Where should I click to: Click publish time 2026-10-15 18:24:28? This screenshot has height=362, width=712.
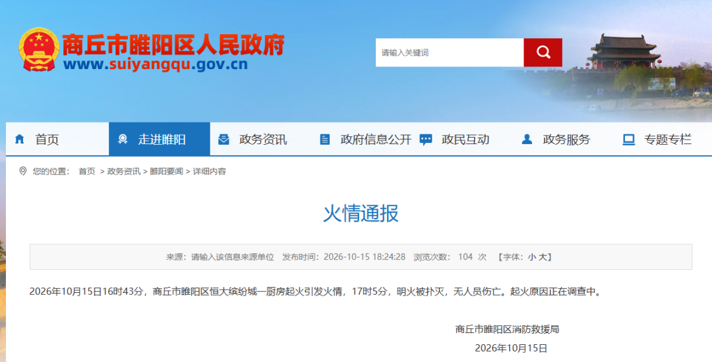[x=364, y=257]
